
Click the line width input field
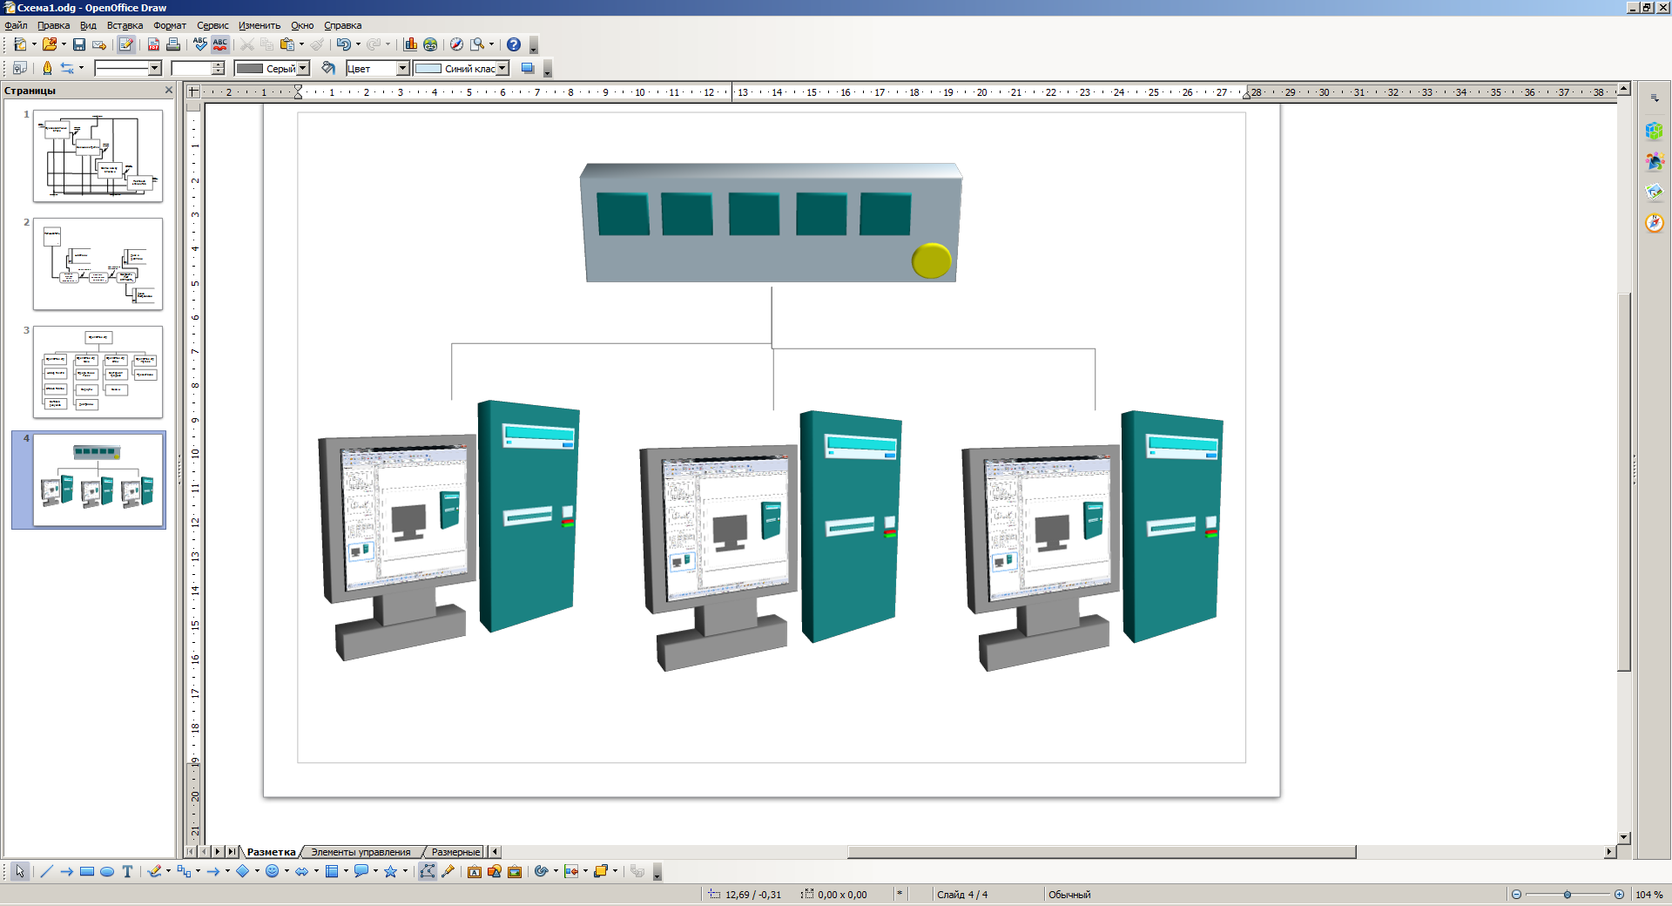(192, 68)
